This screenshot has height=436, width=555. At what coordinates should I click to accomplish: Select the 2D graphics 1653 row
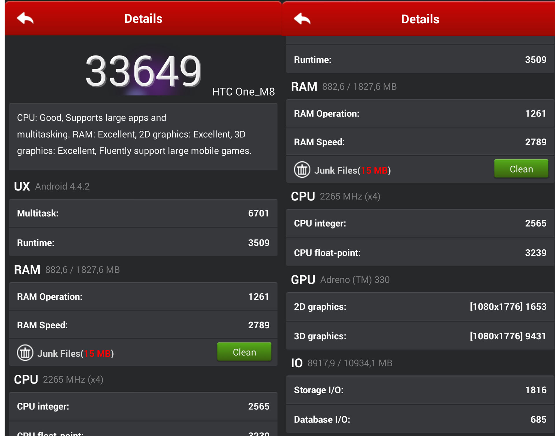(420, 306)
